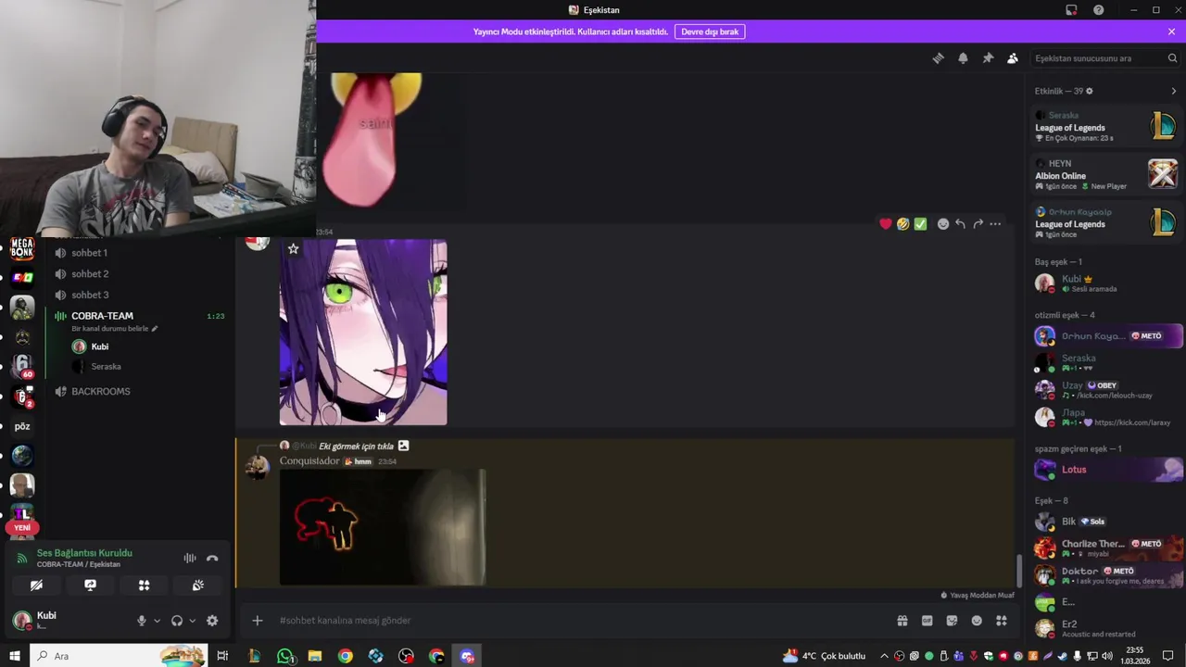The height and width of the screenshot is (667, 1186).
Task: Open the soundboard
Action: pos(197,585)
